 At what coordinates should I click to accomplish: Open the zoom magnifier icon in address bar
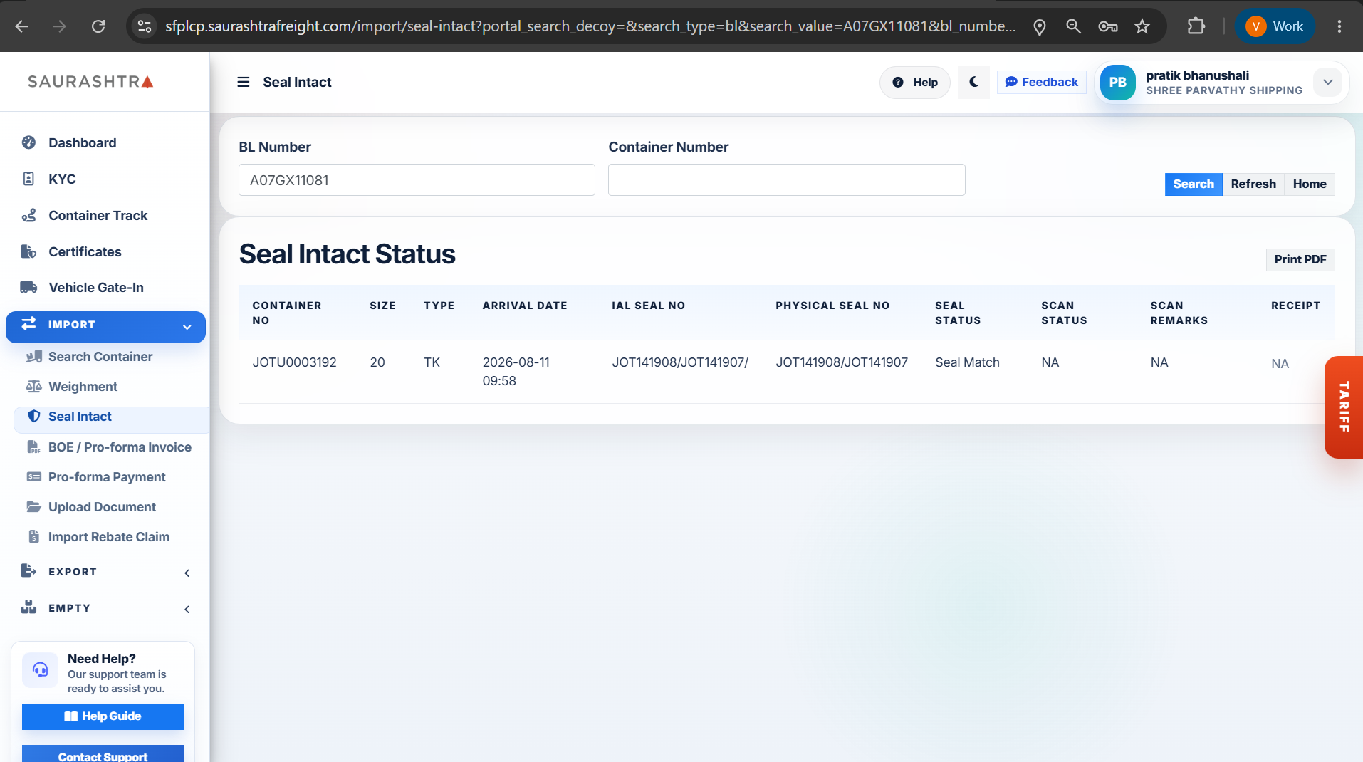click(1073, 26)
